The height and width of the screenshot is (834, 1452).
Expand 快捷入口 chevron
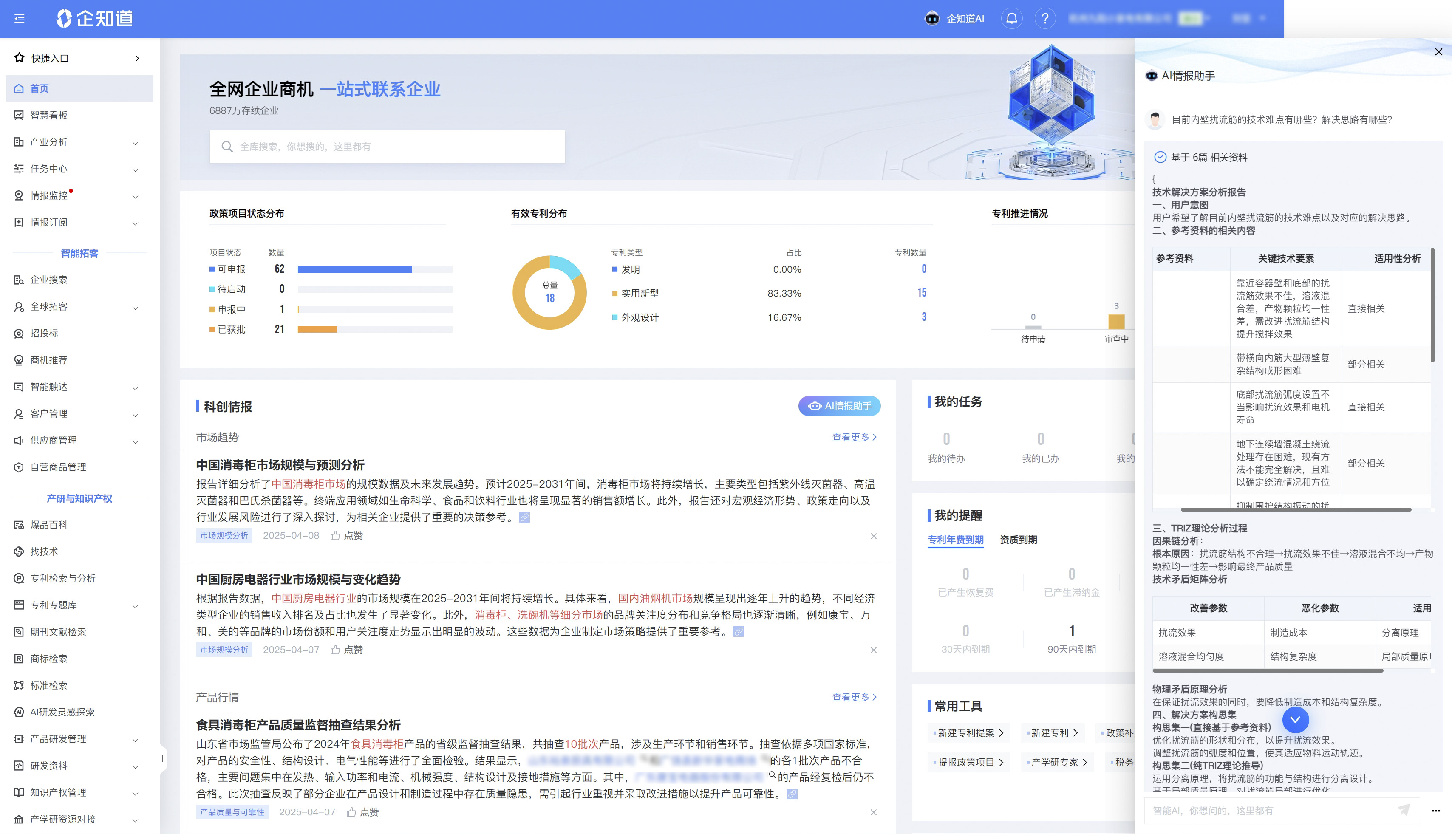137,59
